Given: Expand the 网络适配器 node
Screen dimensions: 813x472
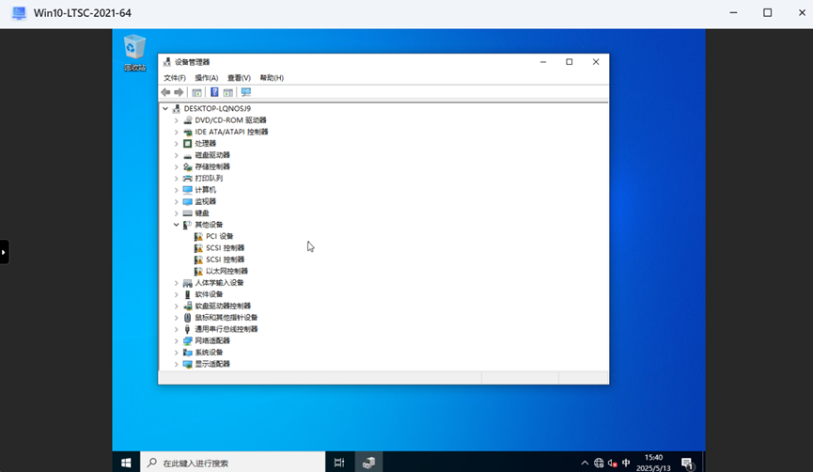Looking at the screenshot, I should coord(177,340).
